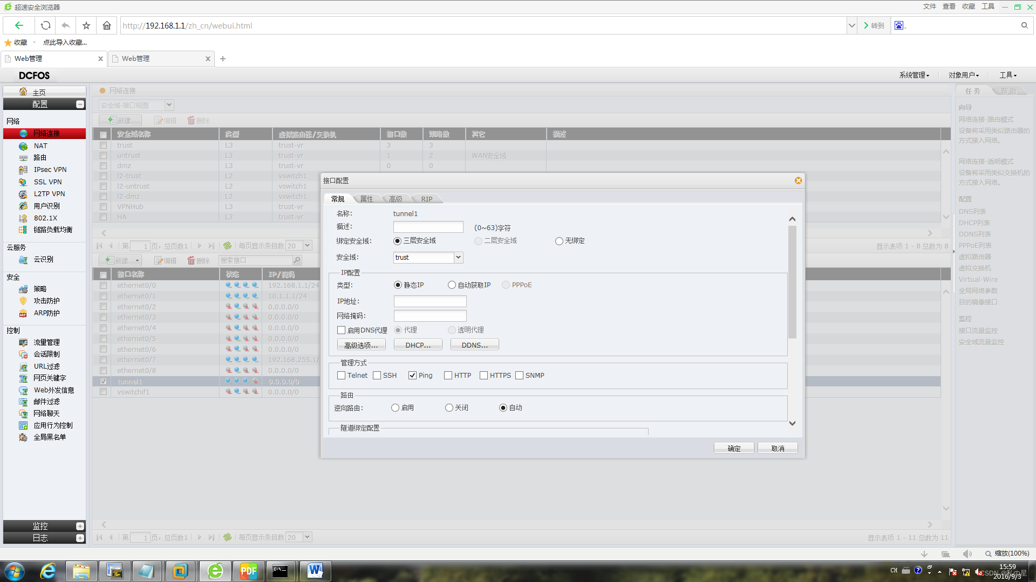
Task: Uncheck the Ping management checkbox
Action: click(412, 376)
